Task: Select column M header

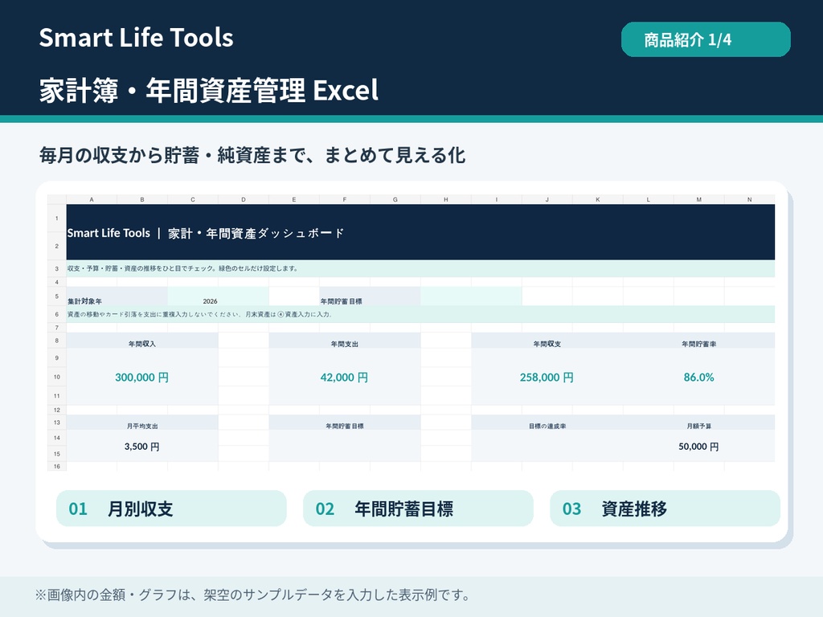Action: [x=698, y=199]
